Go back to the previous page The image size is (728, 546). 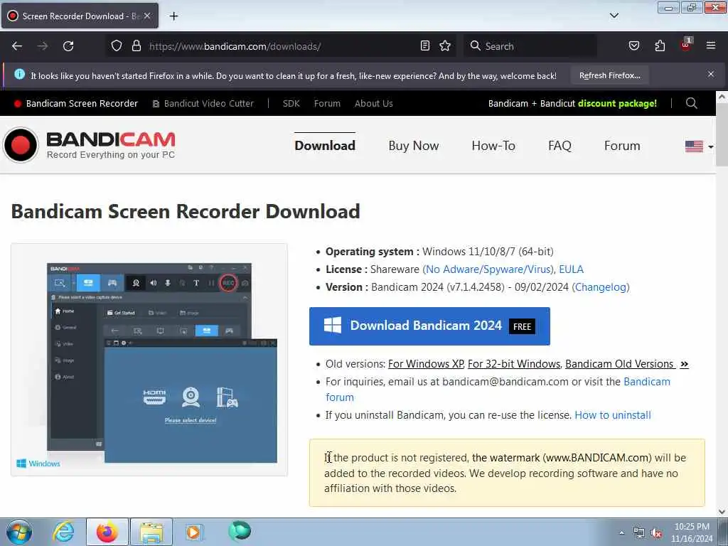[x=17, y=46]
